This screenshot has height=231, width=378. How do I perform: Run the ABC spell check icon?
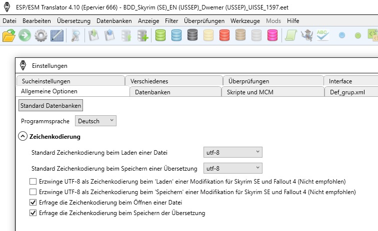point(323,36)
